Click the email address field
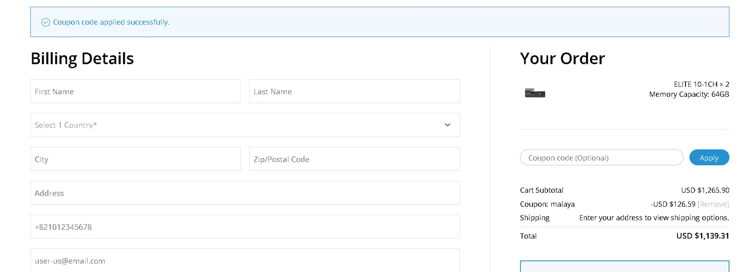Image resolution: width=755 pixels, height=272 pixels. point(245,260)
